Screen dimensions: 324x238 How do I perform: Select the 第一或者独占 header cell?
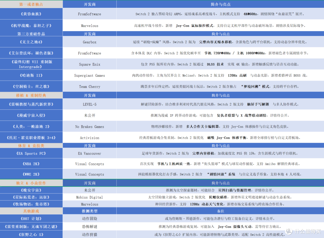(x=31, y=4)
